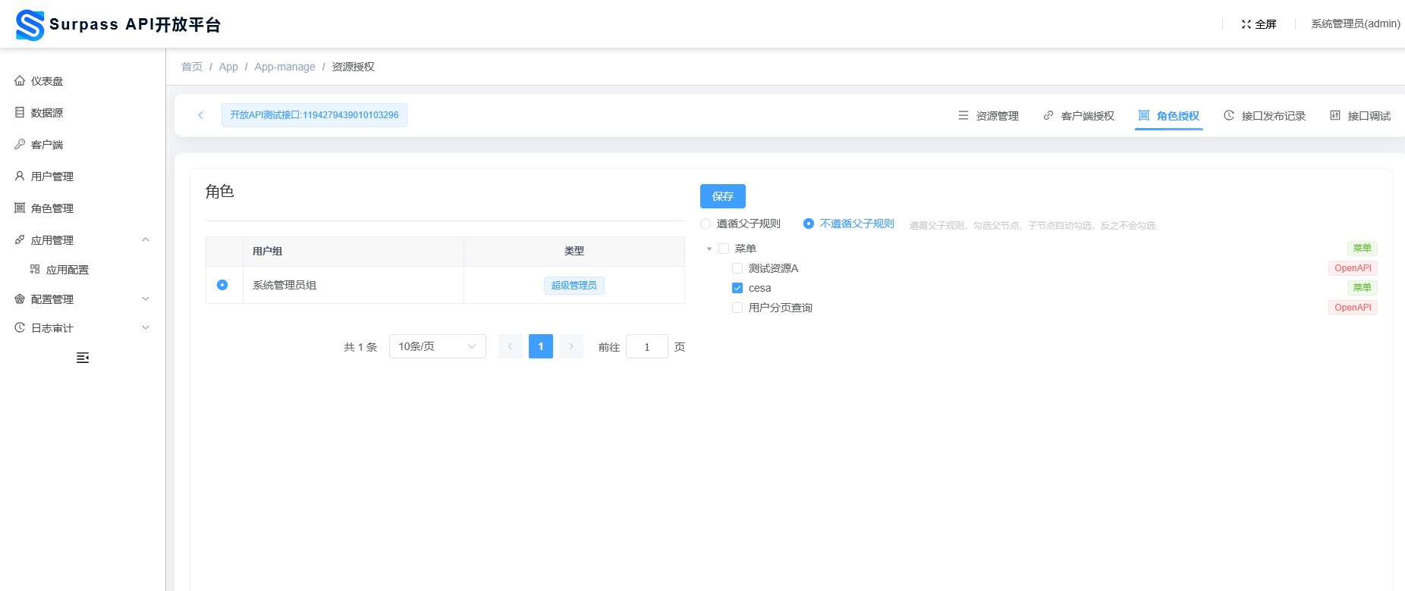
Task: Click the 客户端 key icon
Action: [20, 145]
